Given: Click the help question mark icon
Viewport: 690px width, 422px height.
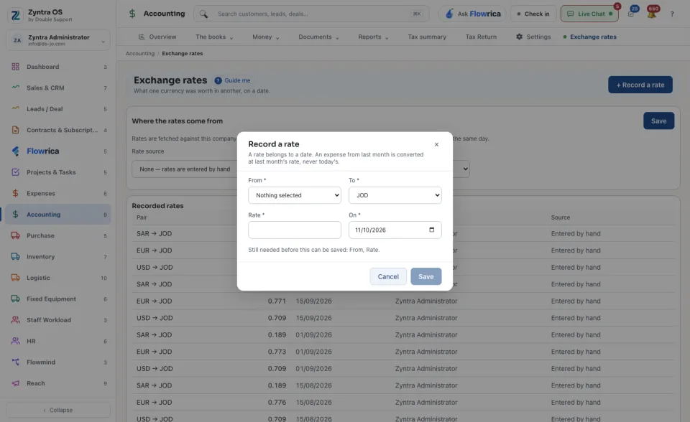Looking at the screenshot, I should coord(672,14).
